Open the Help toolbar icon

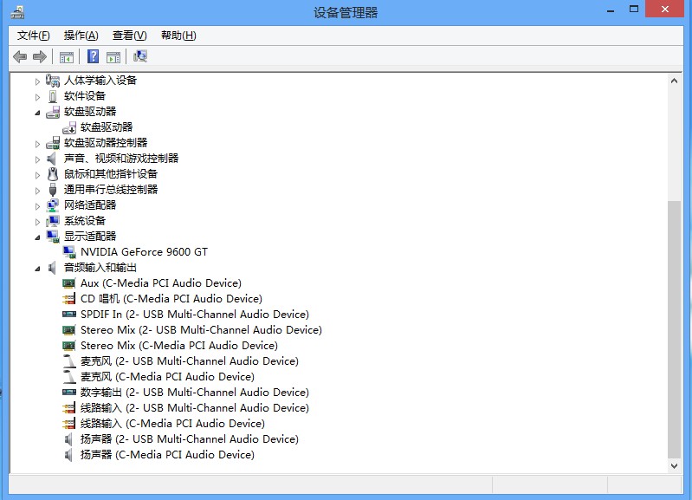click(94, 56)
